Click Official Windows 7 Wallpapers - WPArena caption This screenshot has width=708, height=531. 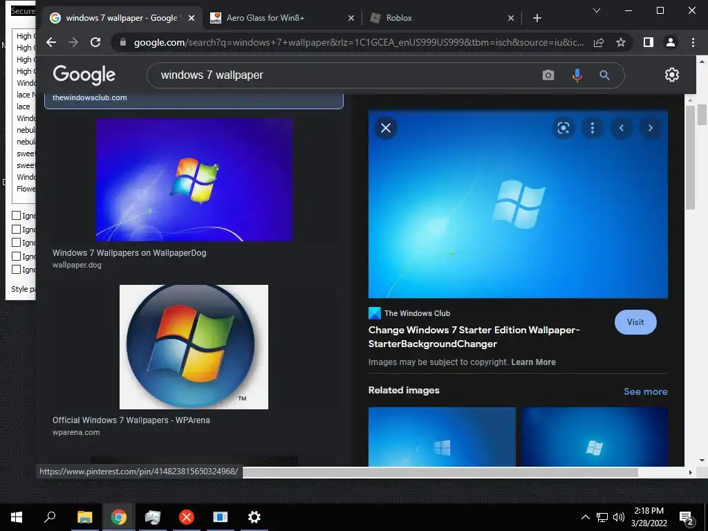point(131,420)
